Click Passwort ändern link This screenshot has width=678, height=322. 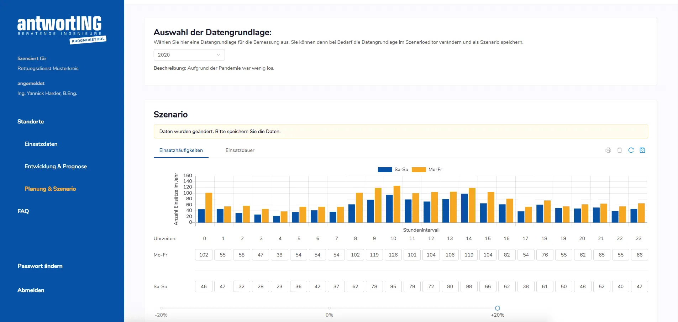click(x=40, y=266)
